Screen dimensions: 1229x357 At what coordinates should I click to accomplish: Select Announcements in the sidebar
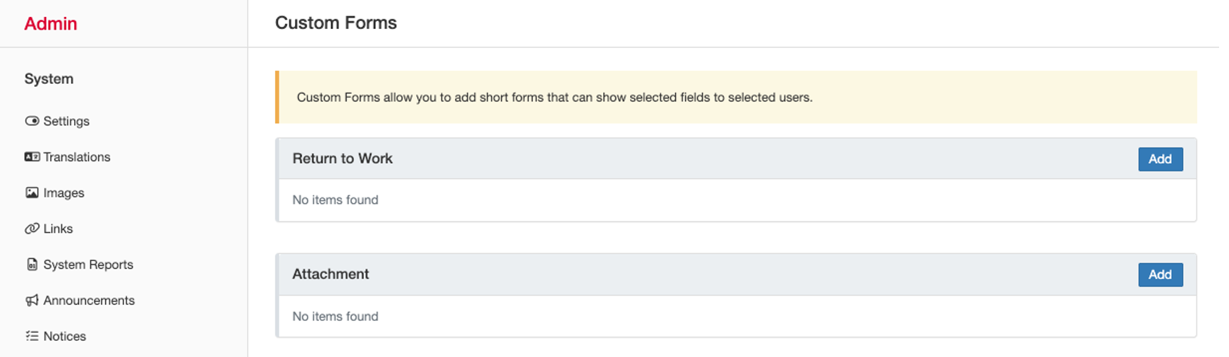tap(89, 301)
